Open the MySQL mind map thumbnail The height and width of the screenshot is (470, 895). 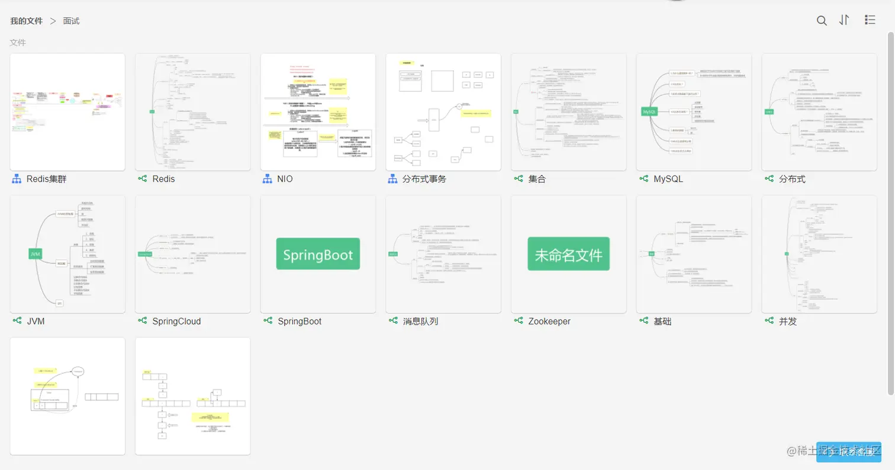[x=694, y=112]
